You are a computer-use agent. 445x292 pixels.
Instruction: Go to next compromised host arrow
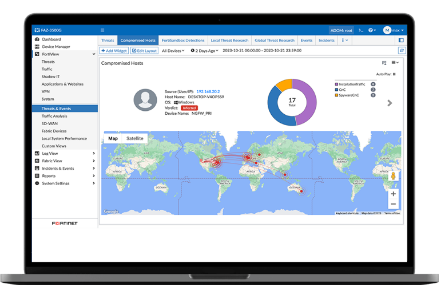390,103
